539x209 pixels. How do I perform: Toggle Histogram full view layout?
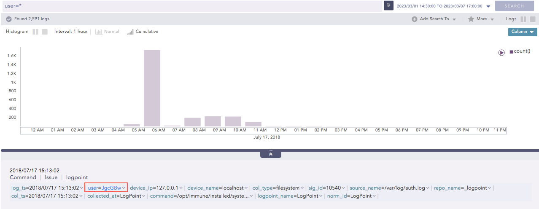45,32
